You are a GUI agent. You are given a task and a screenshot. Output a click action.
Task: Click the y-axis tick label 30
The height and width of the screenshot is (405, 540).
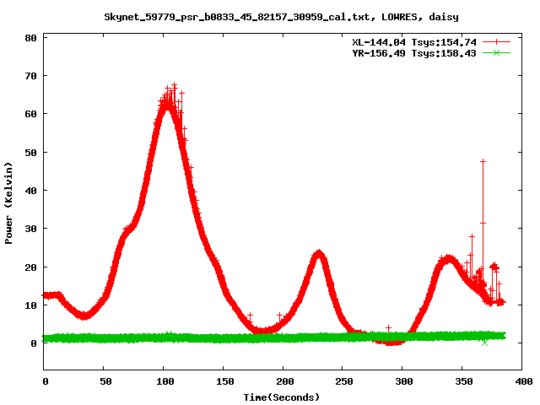click(x=30, y=229)
